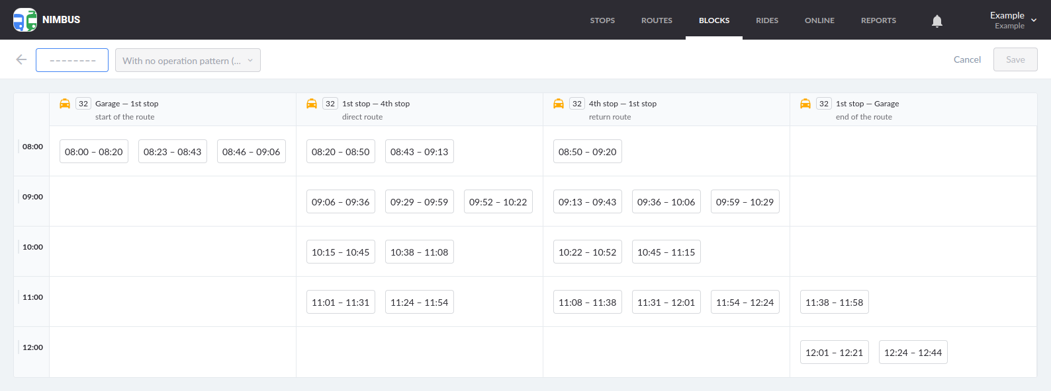Open the operation pattern dropdown
1051x391 pixels.
pyautogui.click(x=188, y=60)
